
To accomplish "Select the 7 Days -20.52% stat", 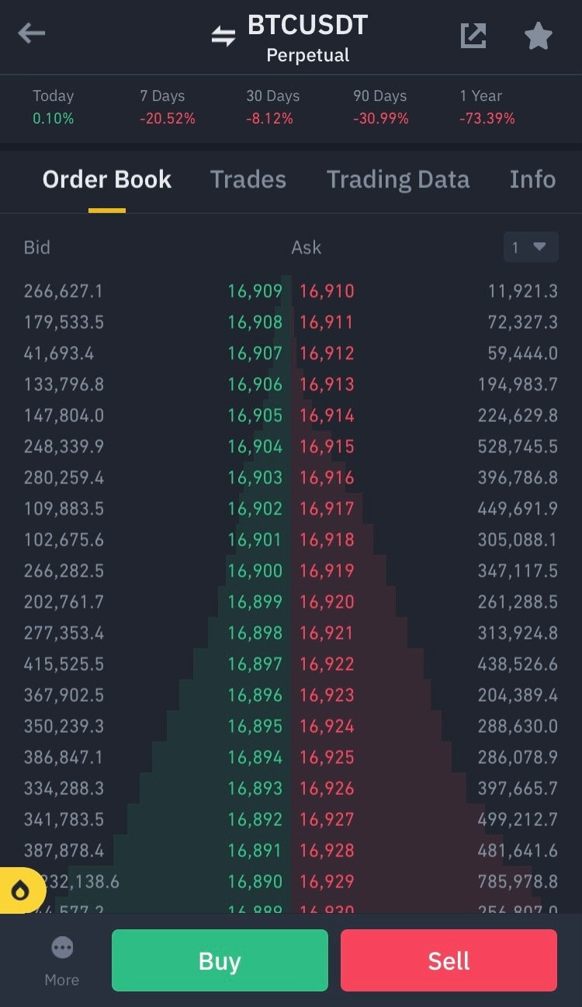I will click(x=167, y=107).
